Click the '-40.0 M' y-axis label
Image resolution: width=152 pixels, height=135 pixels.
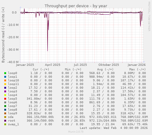(x=13, y=62)
